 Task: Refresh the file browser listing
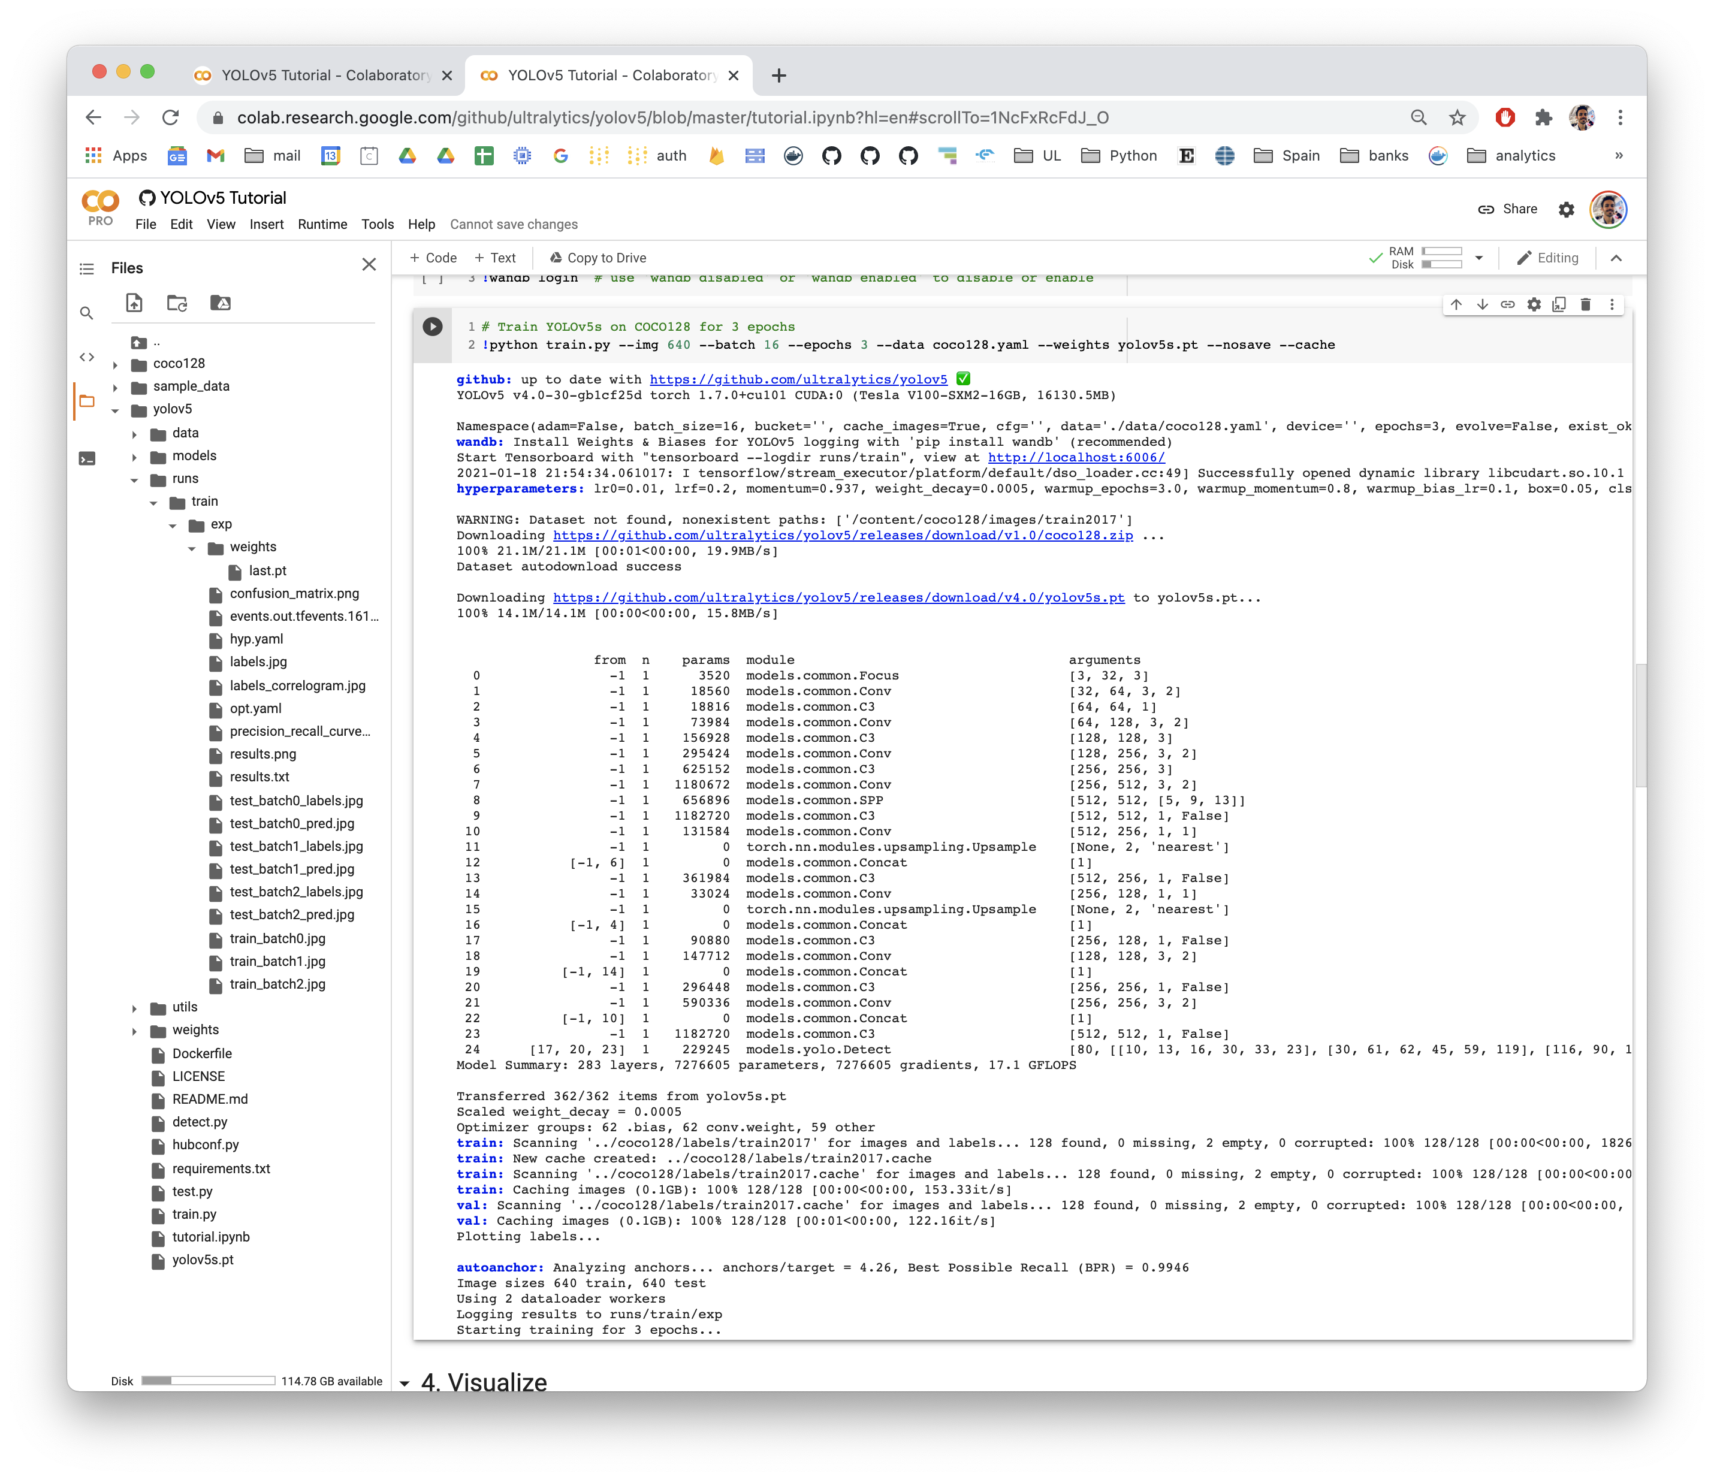pyautogui.click(x=177, y=303)
